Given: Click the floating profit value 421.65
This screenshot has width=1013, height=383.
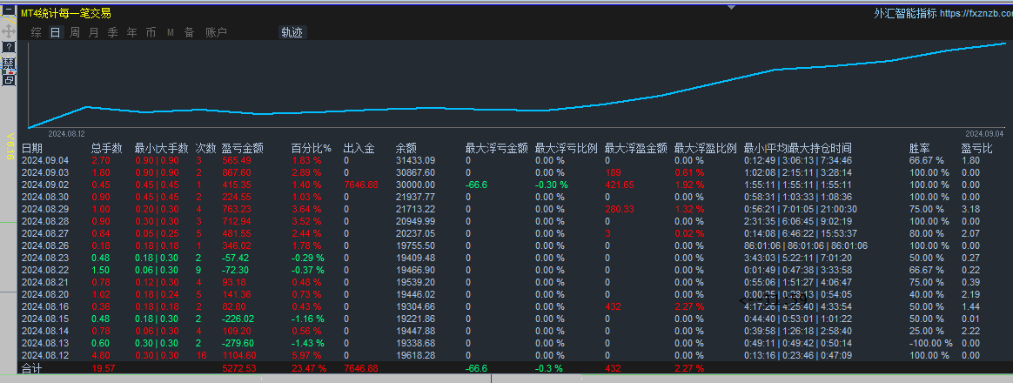Looking at the screenshot, I should (619, 185).
